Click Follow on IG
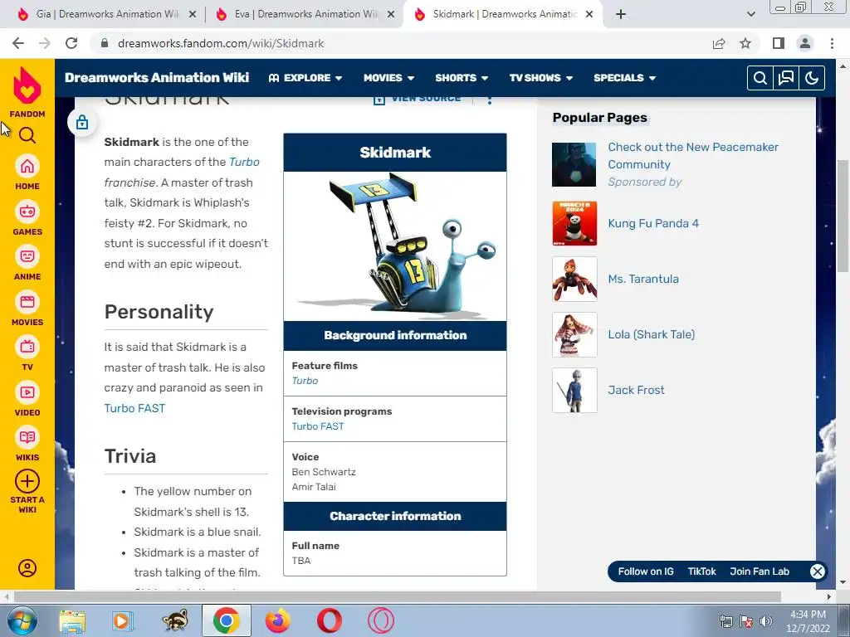 tap(646, 571)
